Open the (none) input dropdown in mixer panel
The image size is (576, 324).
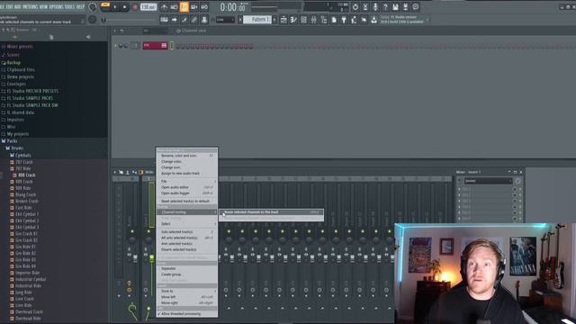488,181
